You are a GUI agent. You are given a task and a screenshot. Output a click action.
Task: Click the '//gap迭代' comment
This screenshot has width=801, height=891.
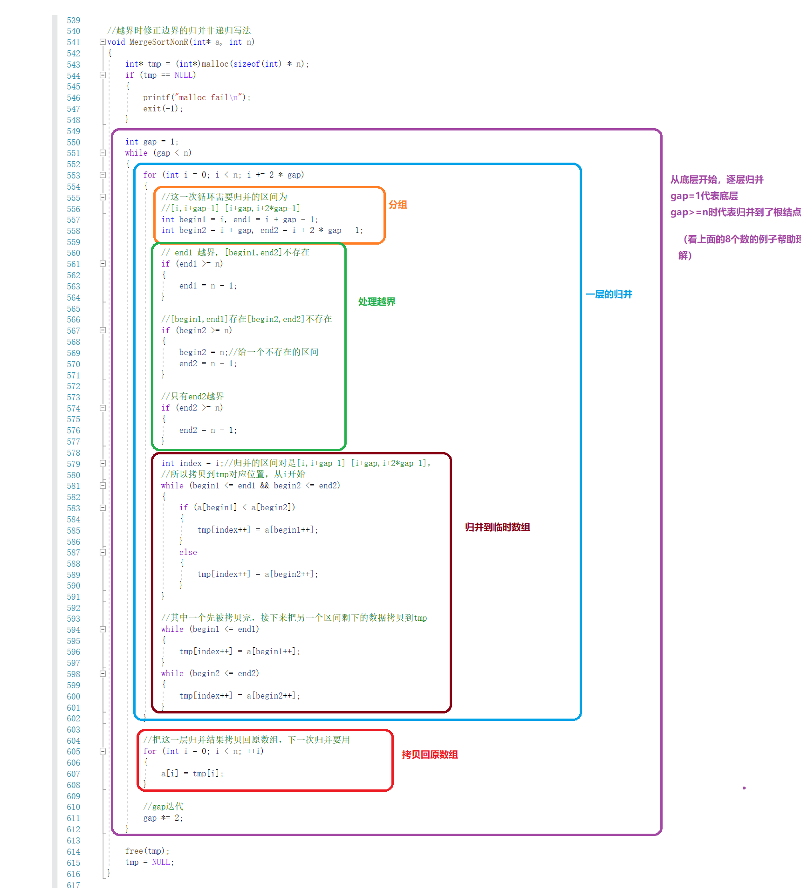pyautogui.click(x=163, y=807)
